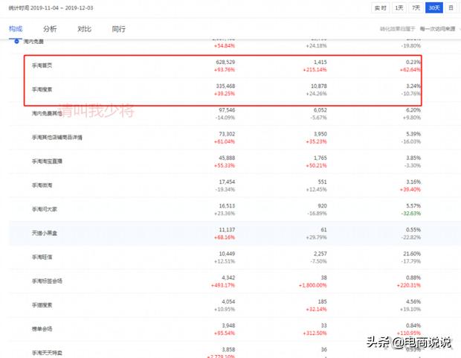
Task: Click the buyer count 10,878
Action: point(319,86)
